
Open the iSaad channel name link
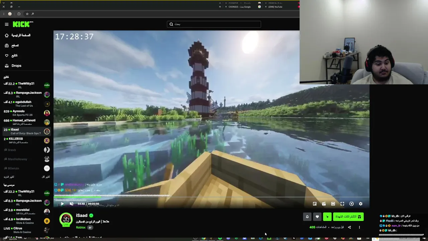(x=82, y=216)
